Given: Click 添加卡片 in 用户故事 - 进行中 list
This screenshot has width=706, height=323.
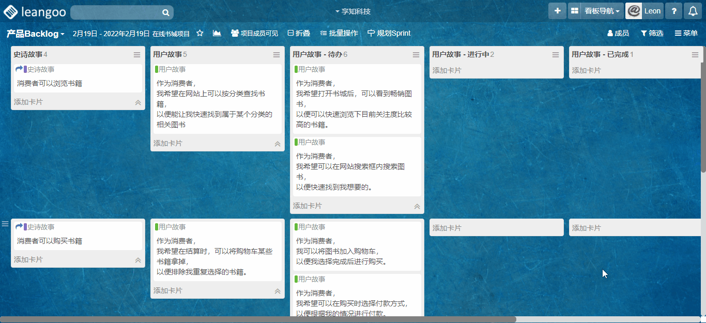Looking at the screenshot, I should [447, 70].
